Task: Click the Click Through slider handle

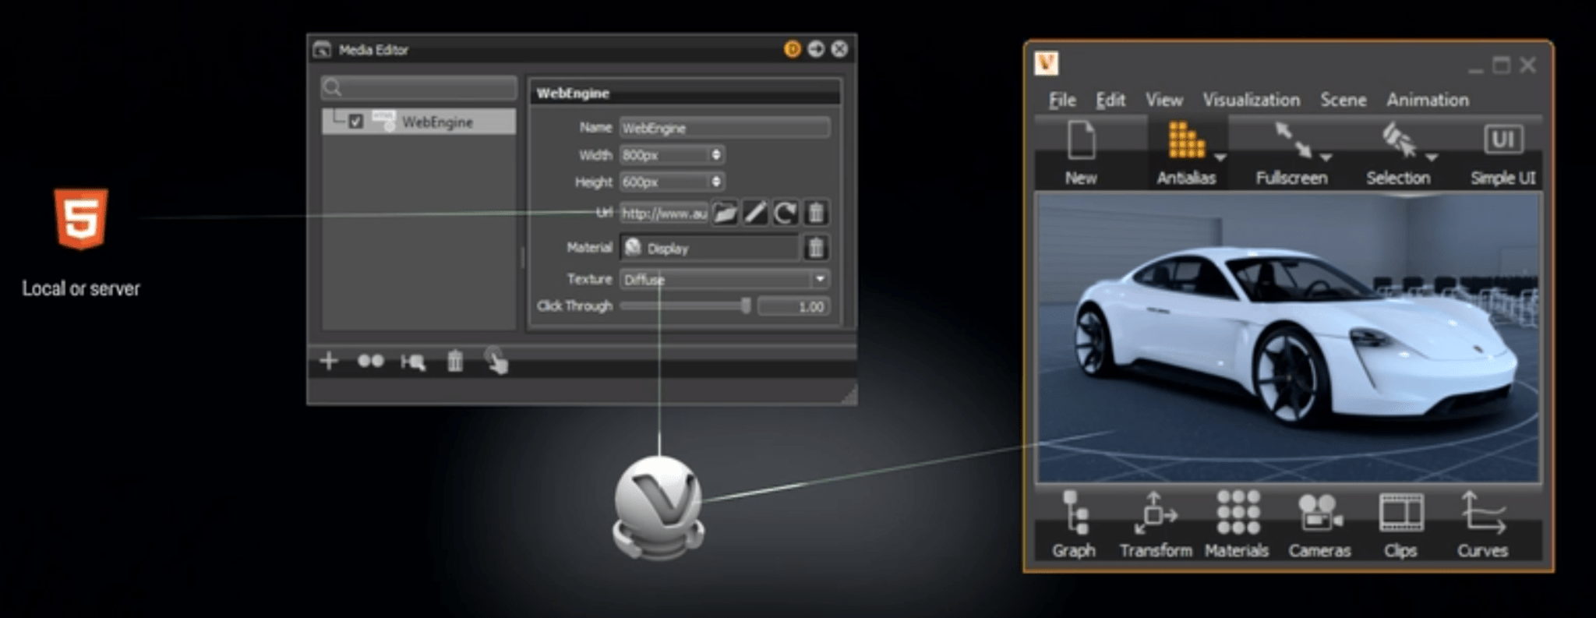Action: pos(746,305)
